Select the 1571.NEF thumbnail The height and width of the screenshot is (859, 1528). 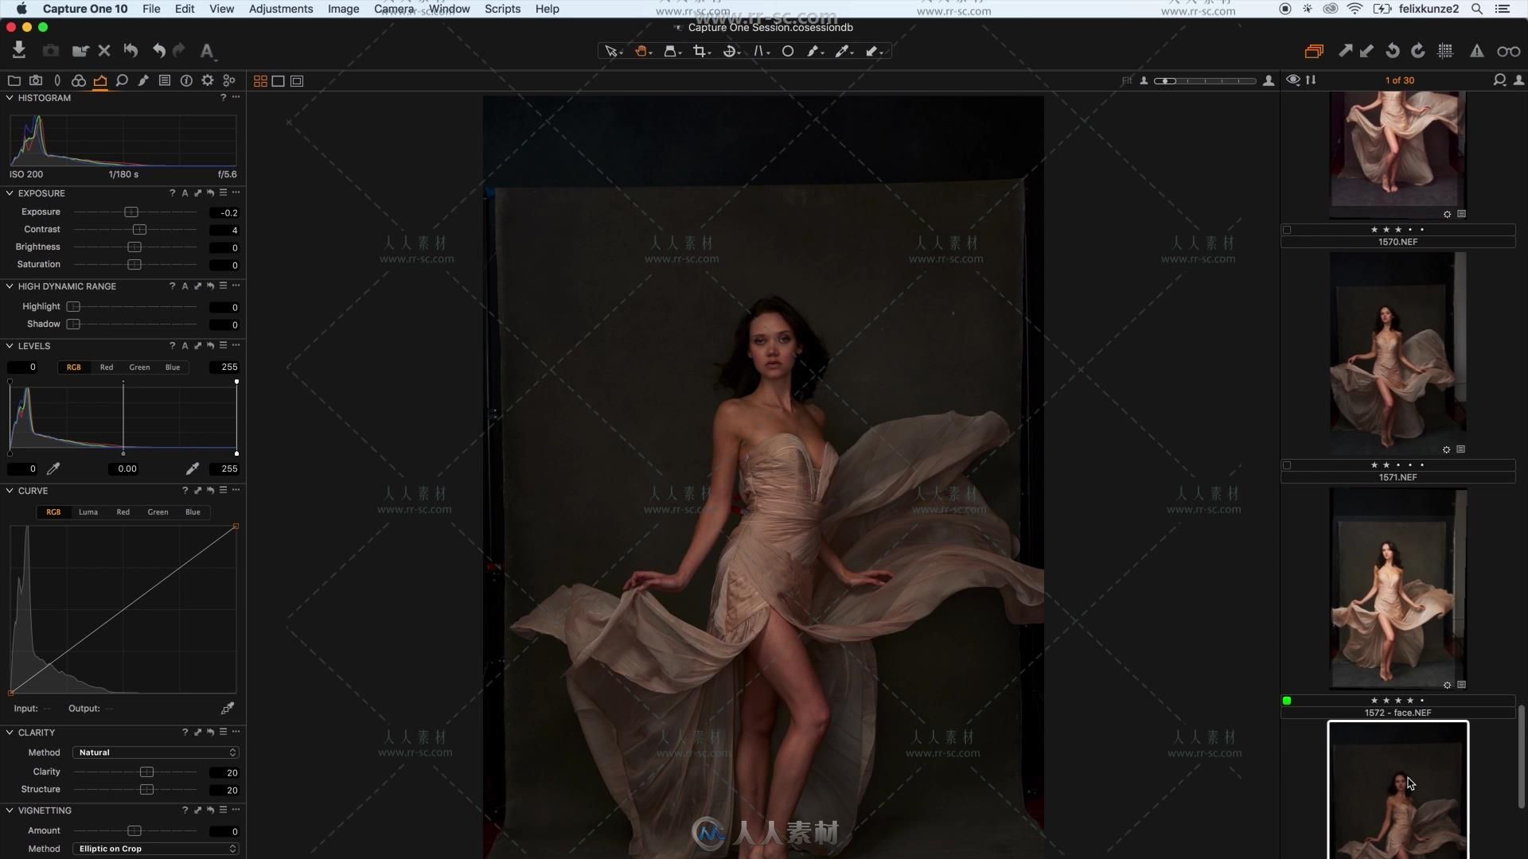(1397, 353)
